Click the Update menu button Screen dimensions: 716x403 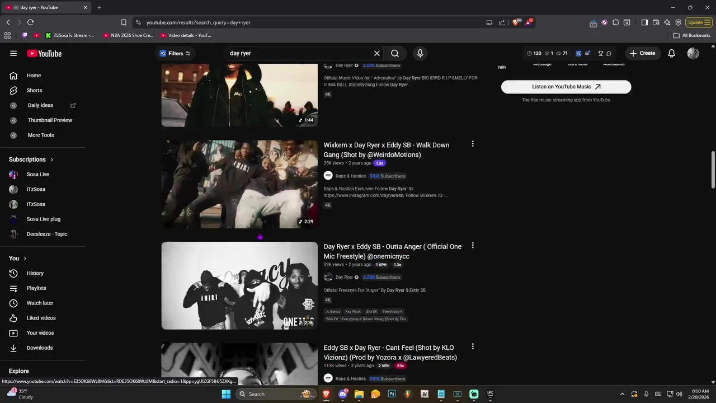(699, 22)
